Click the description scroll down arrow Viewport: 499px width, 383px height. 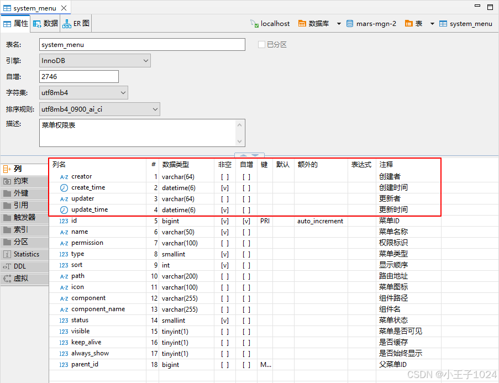240,141
